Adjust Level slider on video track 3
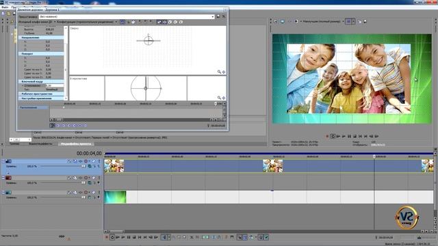 click(x=83, y=197)
